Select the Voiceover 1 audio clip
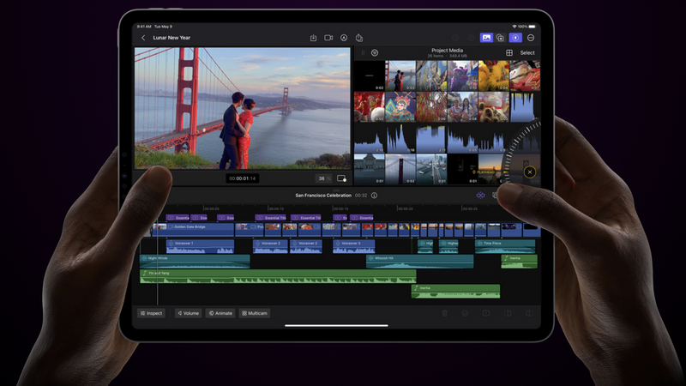The height and width of the screenshot is (386, 686). [x=200, y=246]
